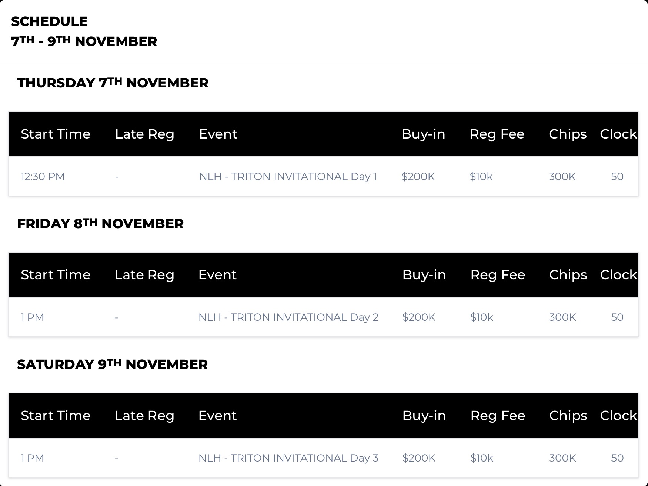
Task: Select the $10k reg fee for Day 2
Action: 482,317
